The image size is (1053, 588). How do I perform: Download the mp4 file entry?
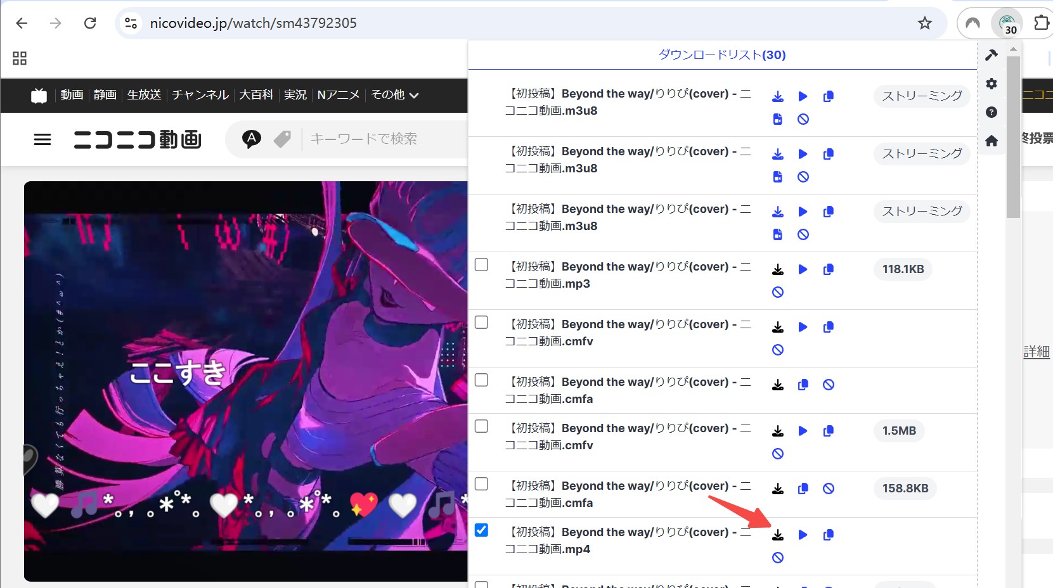pyautogui.click(x=778, y=535)
